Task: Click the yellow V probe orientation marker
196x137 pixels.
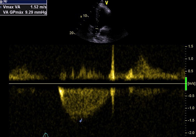Action: [107, 3]
